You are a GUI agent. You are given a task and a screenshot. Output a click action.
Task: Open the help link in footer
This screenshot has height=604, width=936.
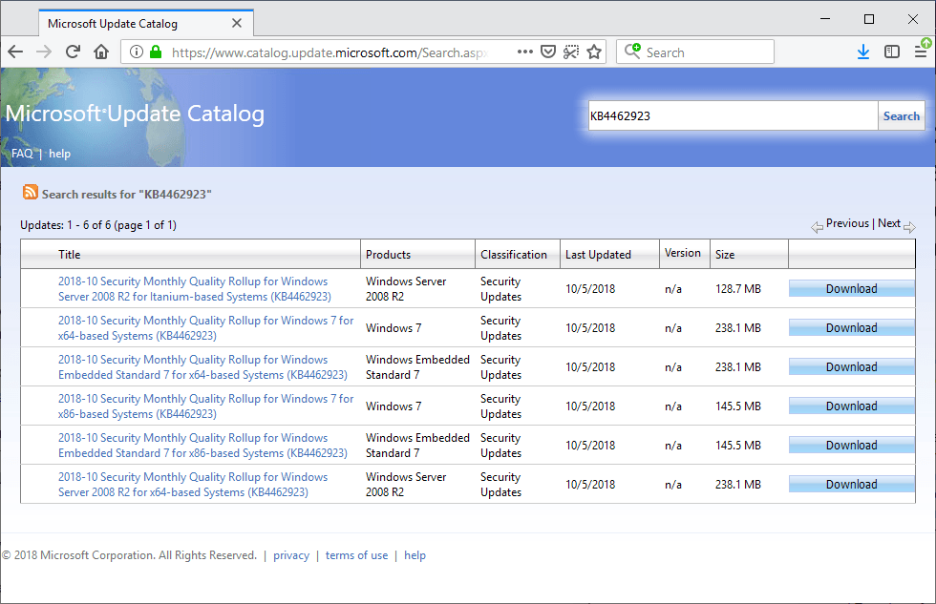click(415, 555)
